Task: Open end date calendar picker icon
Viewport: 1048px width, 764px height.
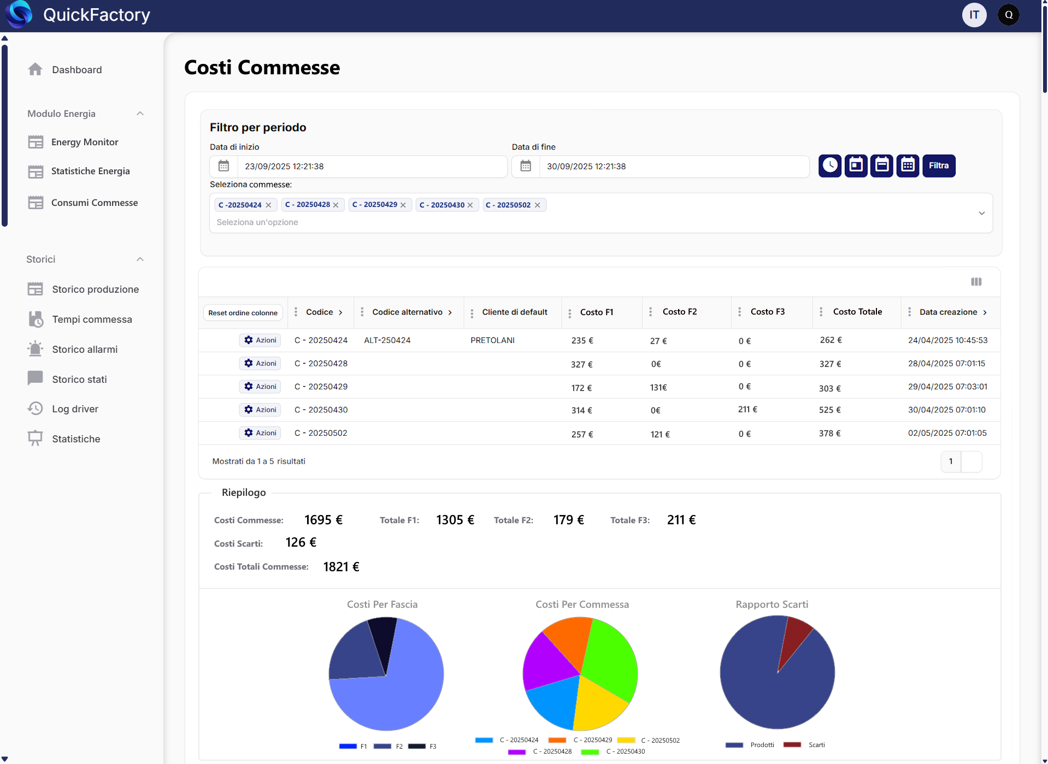Action: [526, 166]
